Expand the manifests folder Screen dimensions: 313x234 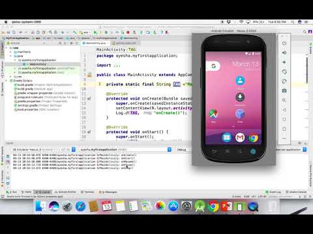(x=11, y=52)
